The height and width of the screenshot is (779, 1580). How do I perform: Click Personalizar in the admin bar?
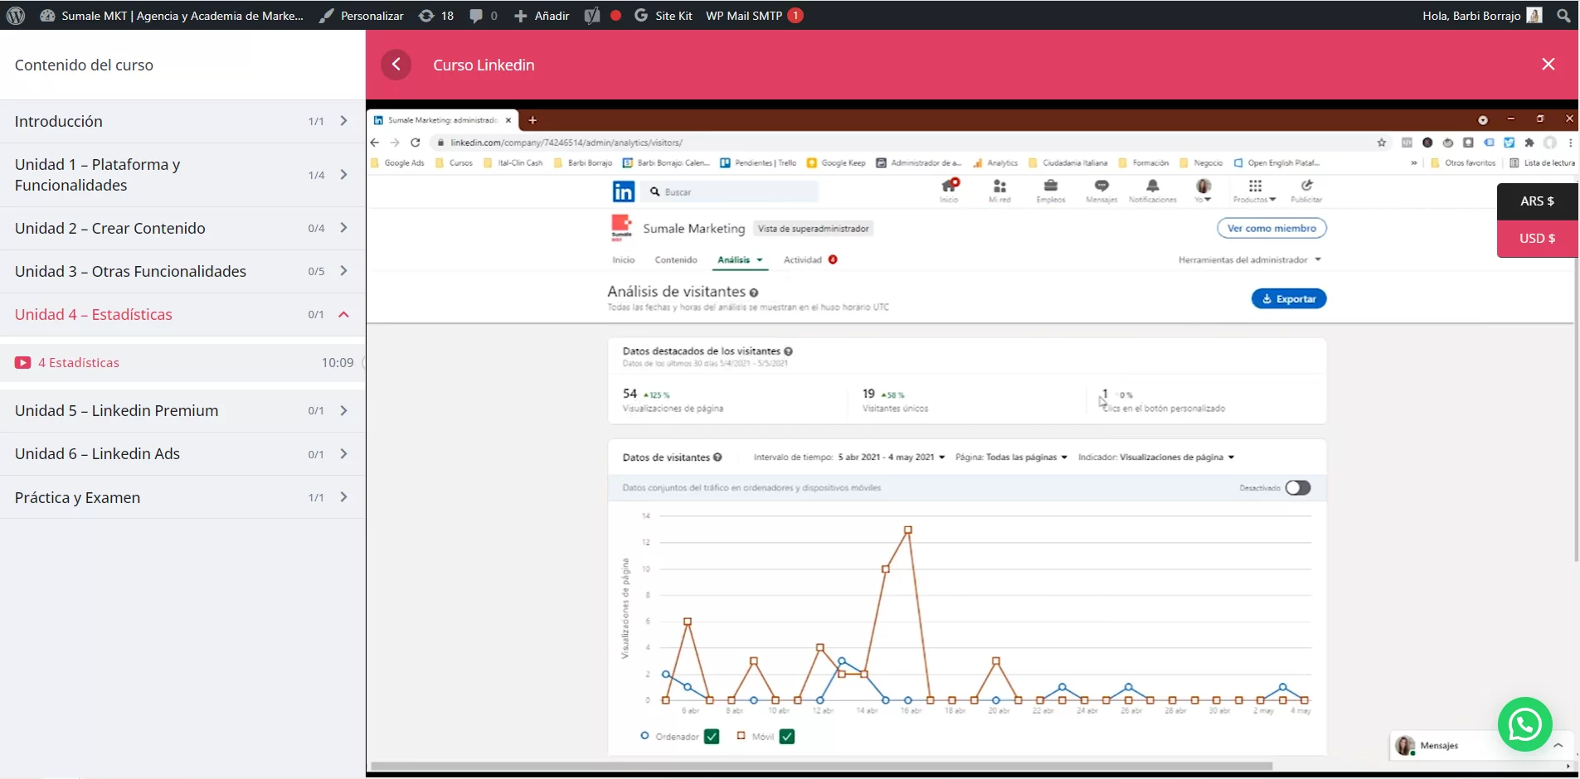(362, 16)
